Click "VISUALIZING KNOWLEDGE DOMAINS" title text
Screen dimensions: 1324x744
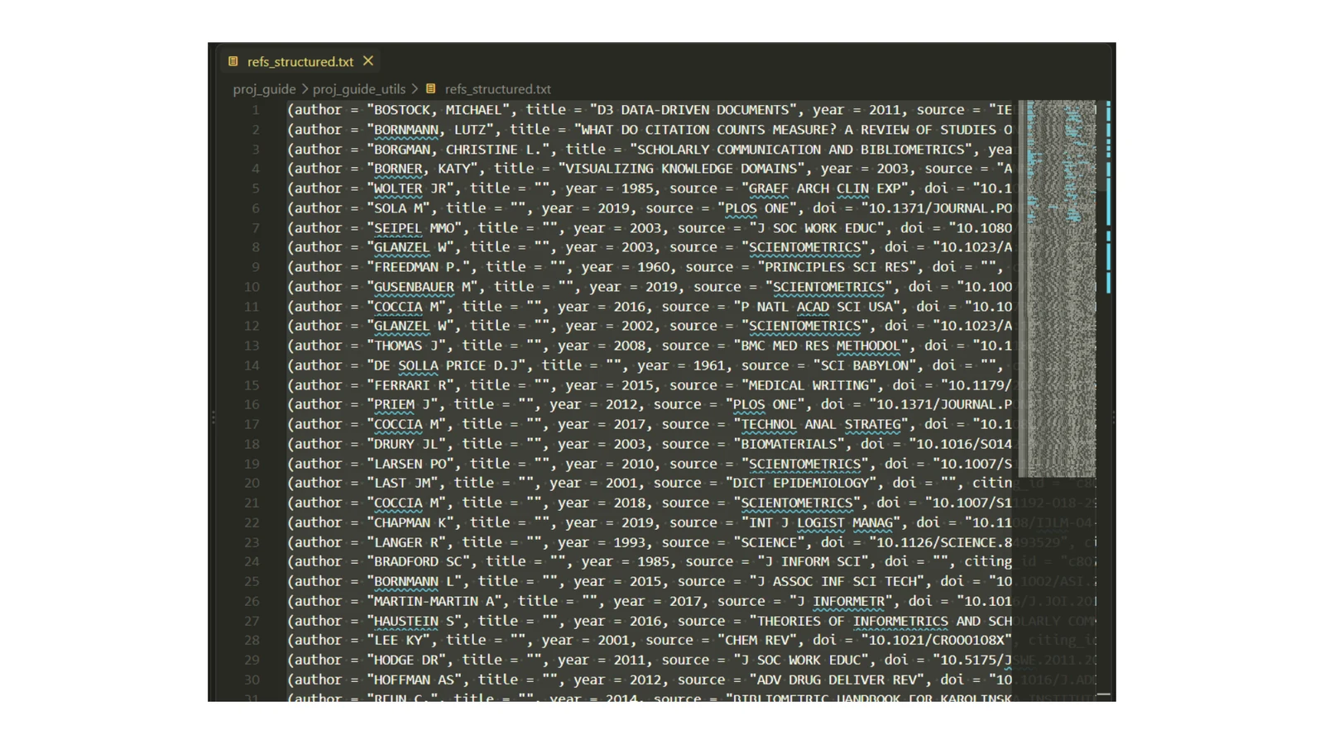(x=682, y=169)
